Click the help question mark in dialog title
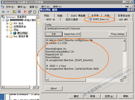135x100 pixels. pos(129,10)
